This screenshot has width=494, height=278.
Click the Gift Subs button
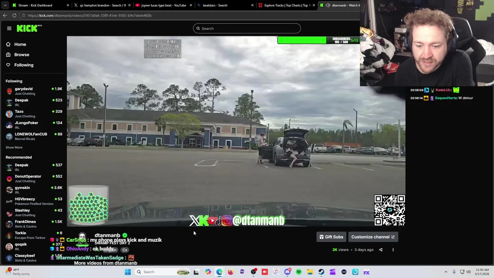click(x=331, y=237)
